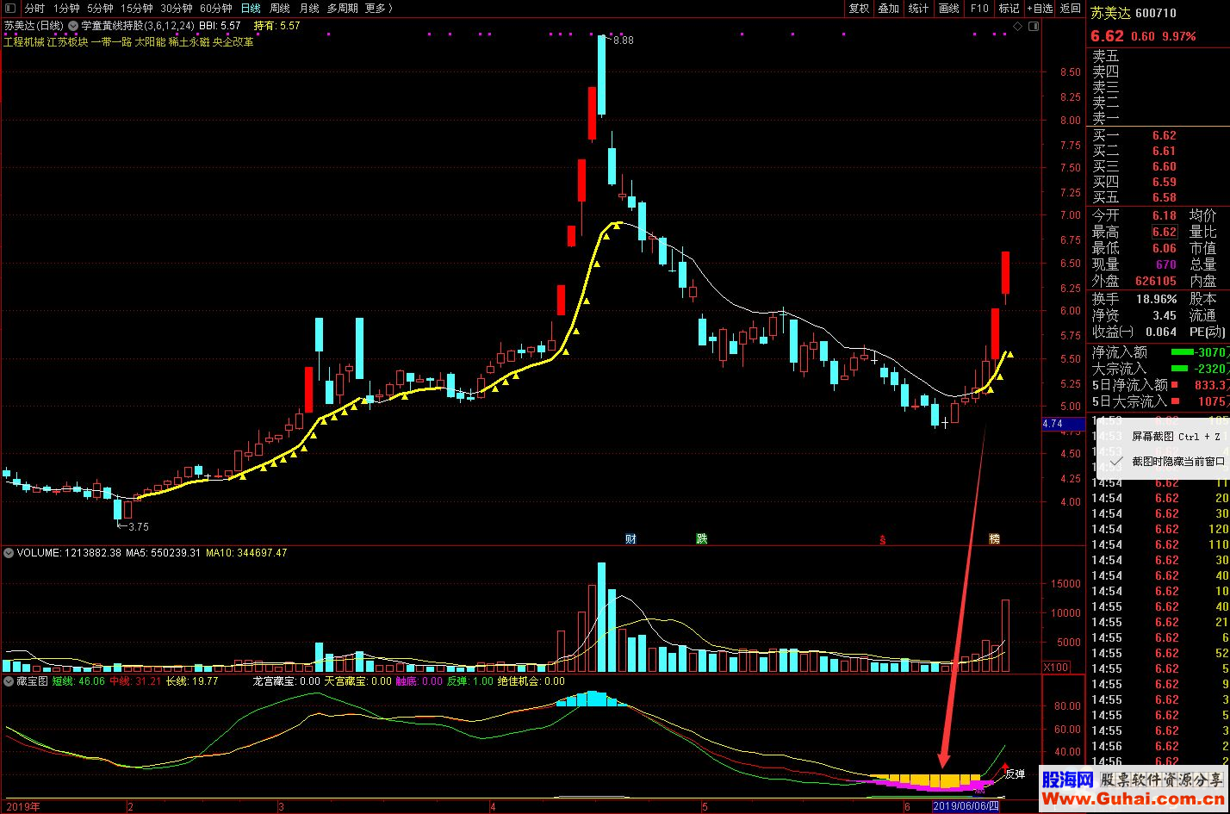Click the 买五 price 6.58
Image resolution: width=1230 pixels, height=814 pixels.
click(x=1164, y=197)
